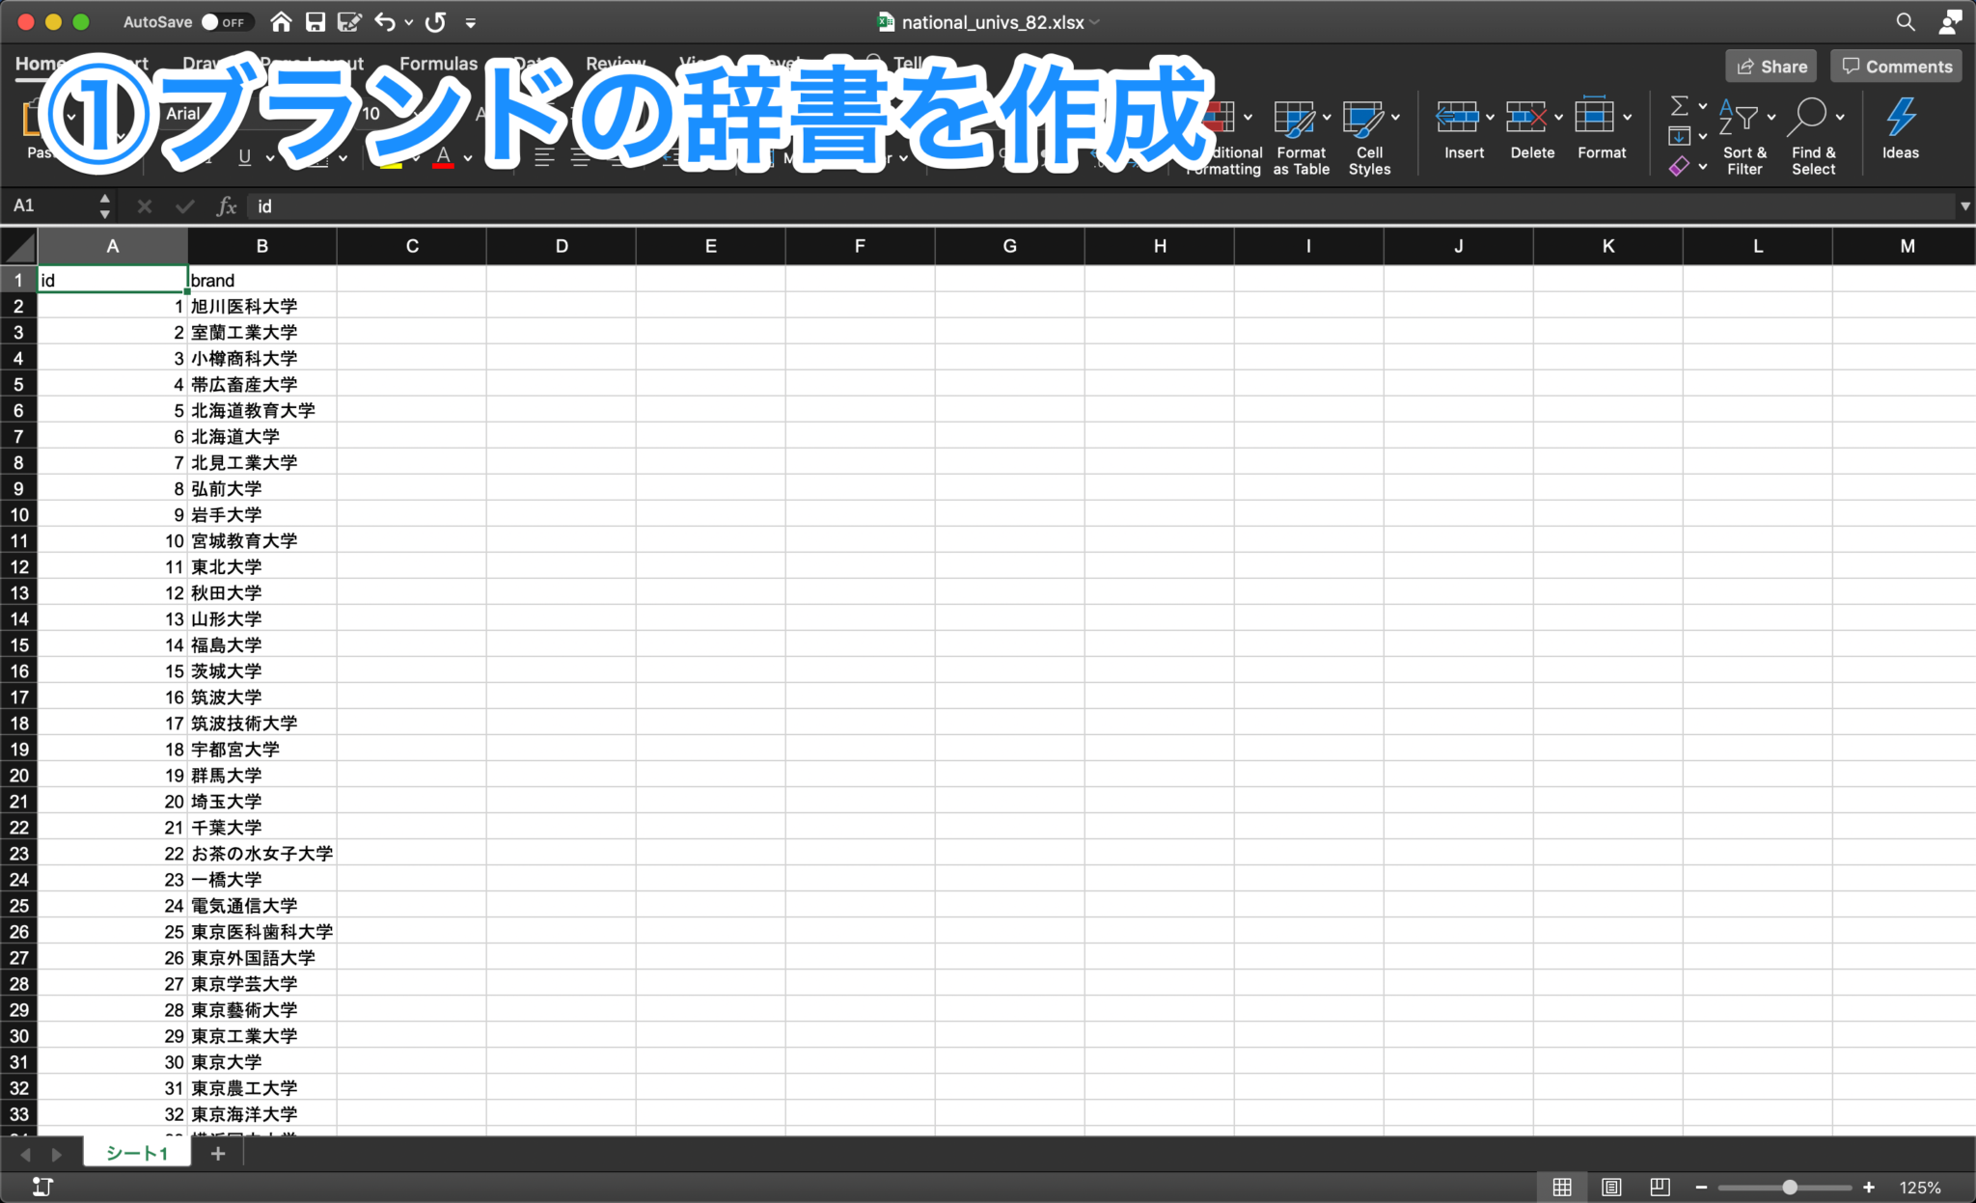Switch to Normal view button
1976x1203 pixels.
pos(1562,1187)
